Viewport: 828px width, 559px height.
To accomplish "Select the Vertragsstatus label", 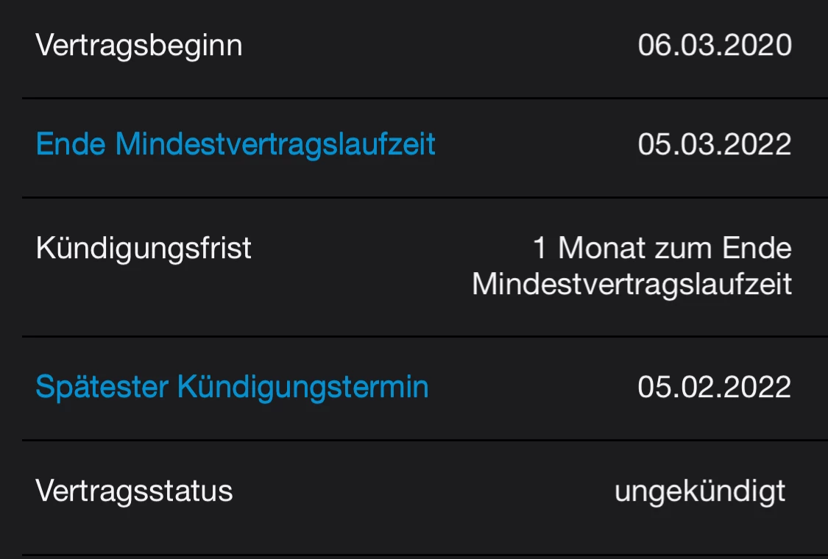I will tap(134, 491).
